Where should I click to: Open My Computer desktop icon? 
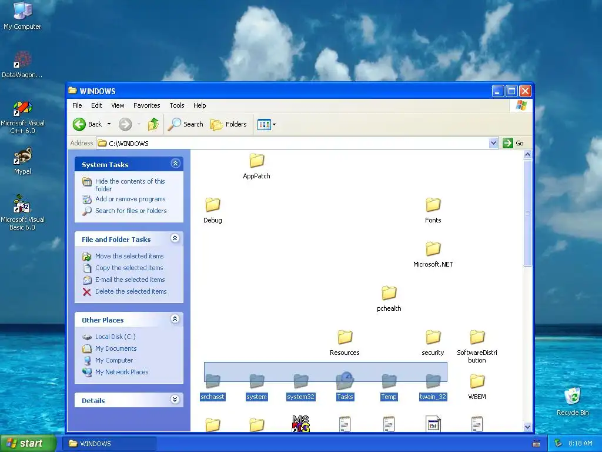pyautogui.click(x=22, y=15)
